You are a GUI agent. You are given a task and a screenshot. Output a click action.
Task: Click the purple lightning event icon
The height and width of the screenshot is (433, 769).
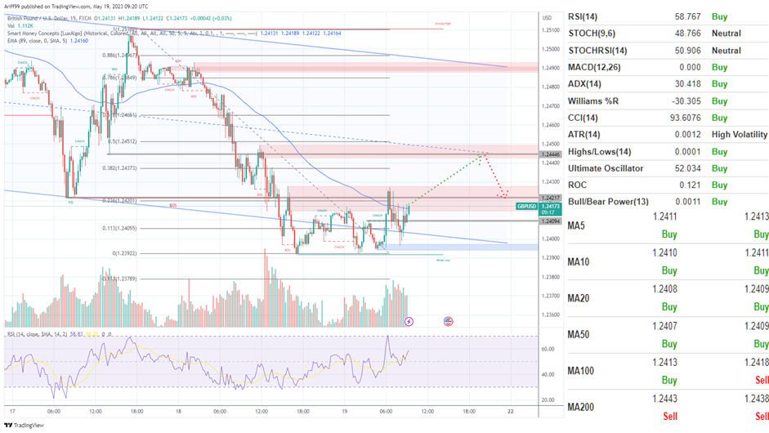(x=409, y=322)
